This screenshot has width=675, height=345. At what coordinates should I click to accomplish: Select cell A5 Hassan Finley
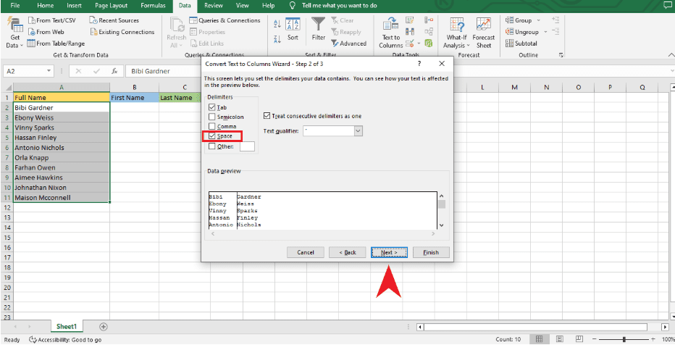tap(62, 138)
